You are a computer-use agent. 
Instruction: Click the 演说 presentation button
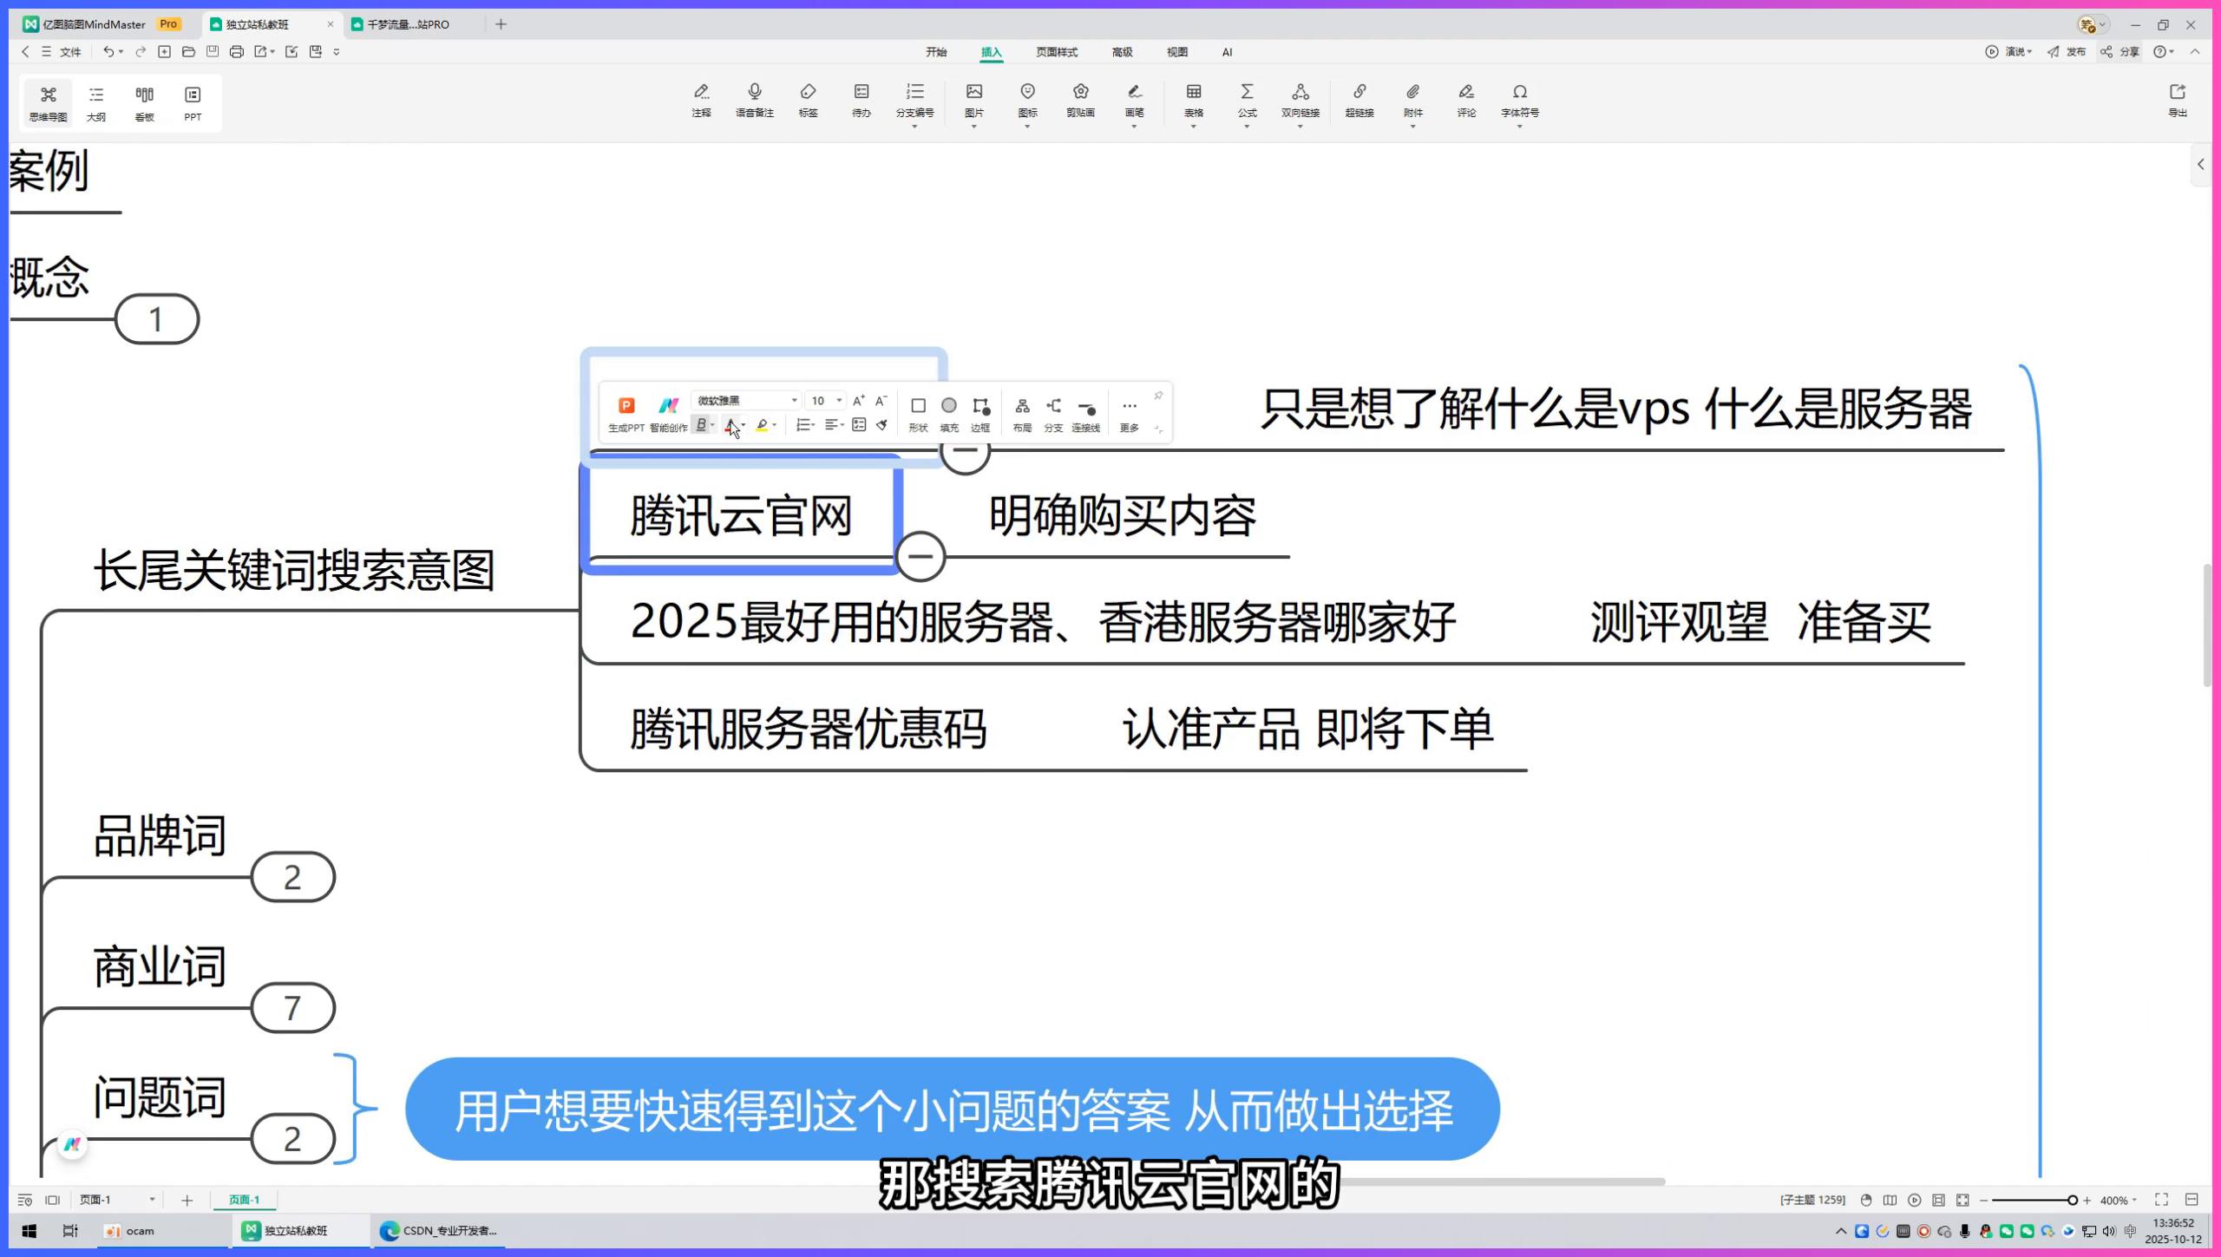click(x=2008, y=52)
